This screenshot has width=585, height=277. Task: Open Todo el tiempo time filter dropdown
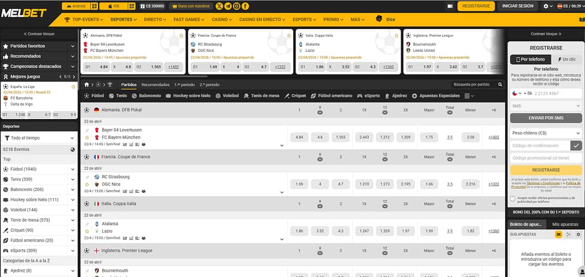[x=39, y=138]
